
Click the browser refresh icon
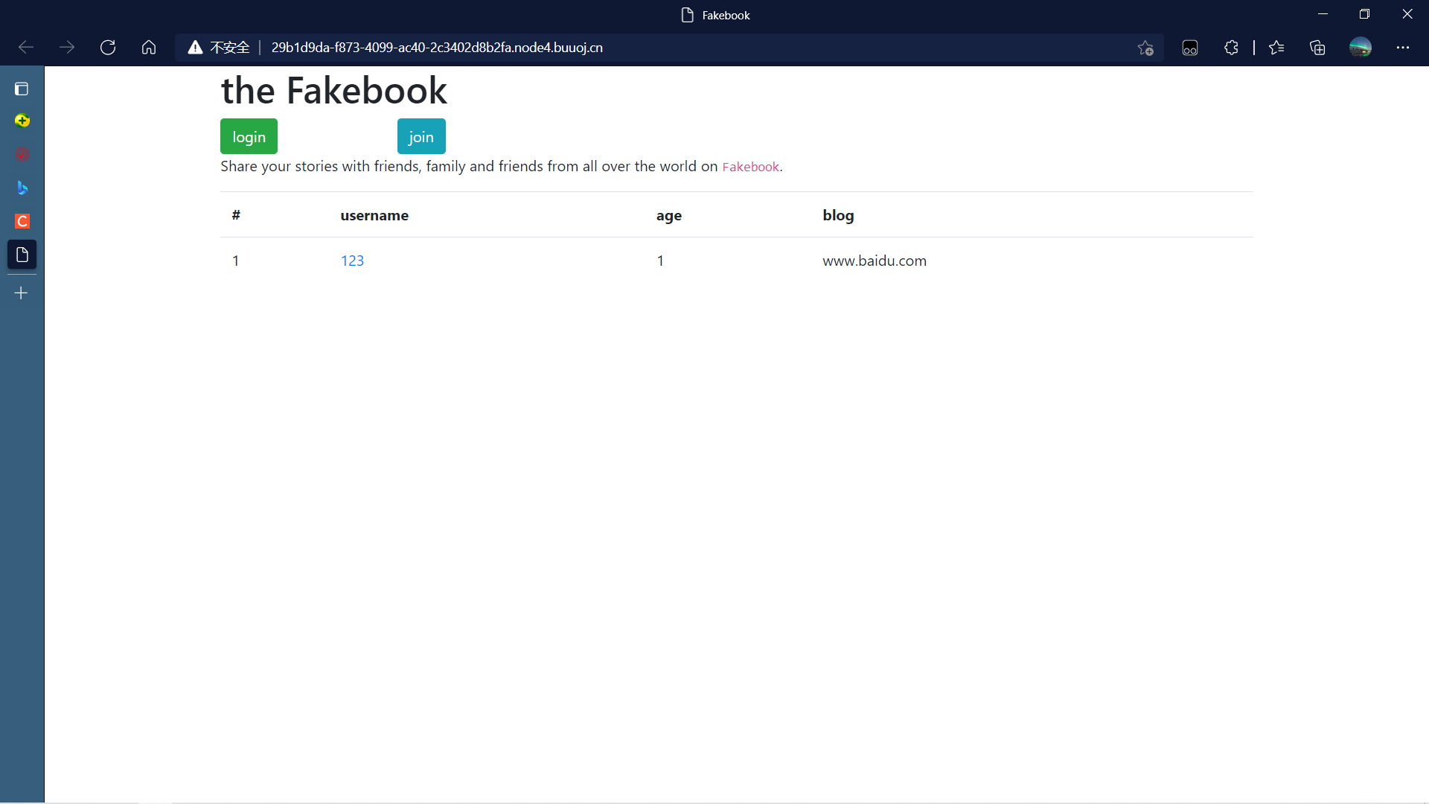pos(108,48)
